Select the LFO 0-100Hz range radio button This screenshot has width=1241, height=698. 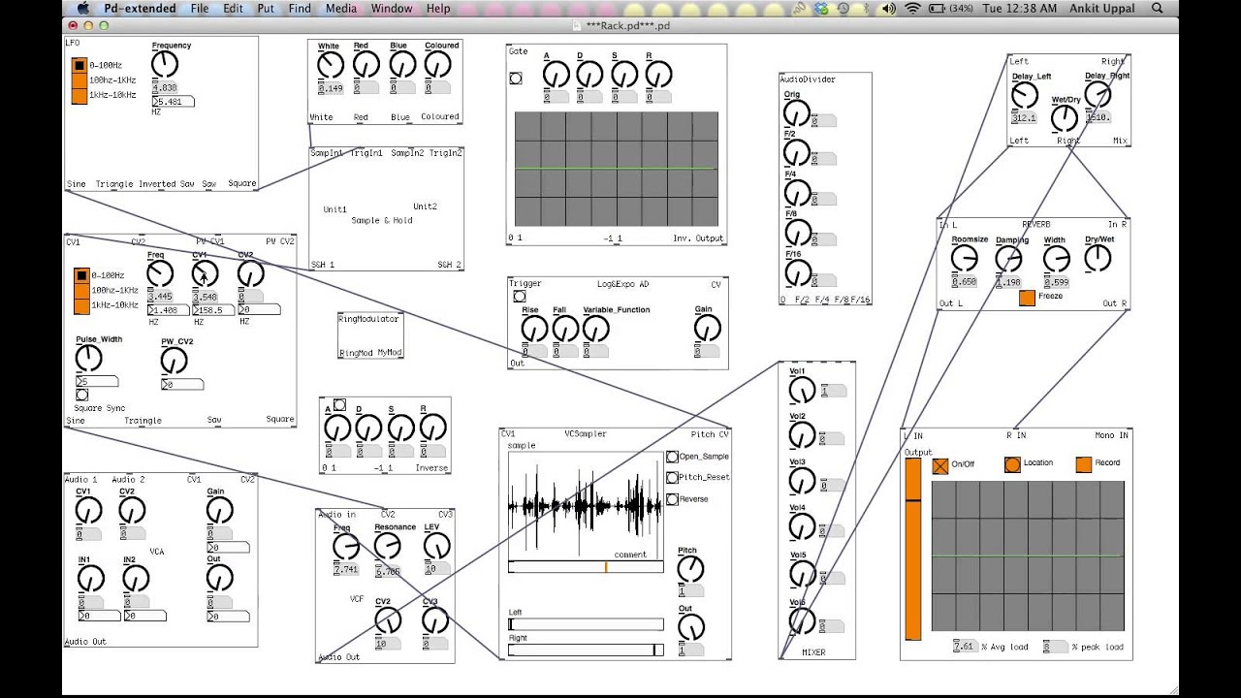[80, 66]
